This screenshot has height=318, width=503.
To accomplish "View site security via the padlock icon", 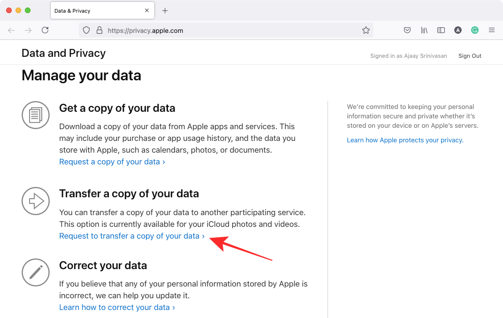I will 99,30.
